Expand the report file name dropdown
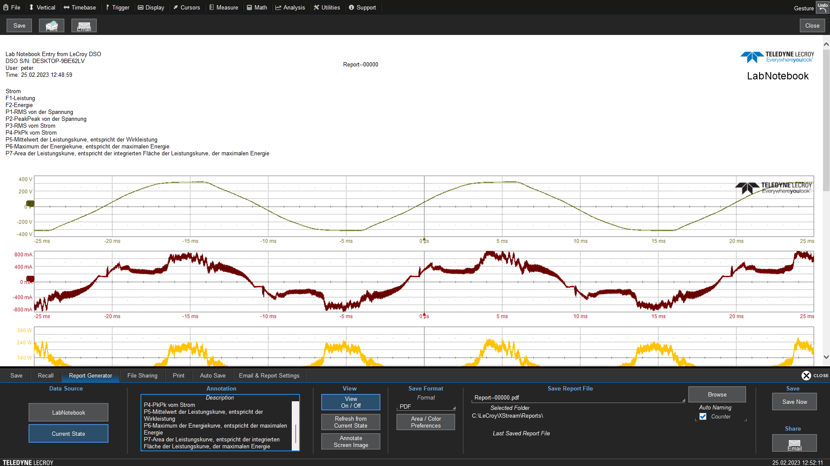 (x=683, y=400)
